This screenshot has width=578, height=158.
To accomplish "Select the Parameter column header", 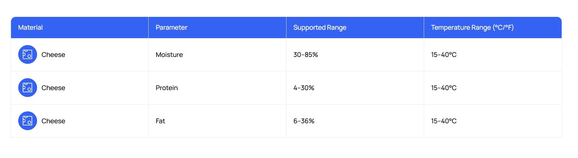I will pos(172,28).
